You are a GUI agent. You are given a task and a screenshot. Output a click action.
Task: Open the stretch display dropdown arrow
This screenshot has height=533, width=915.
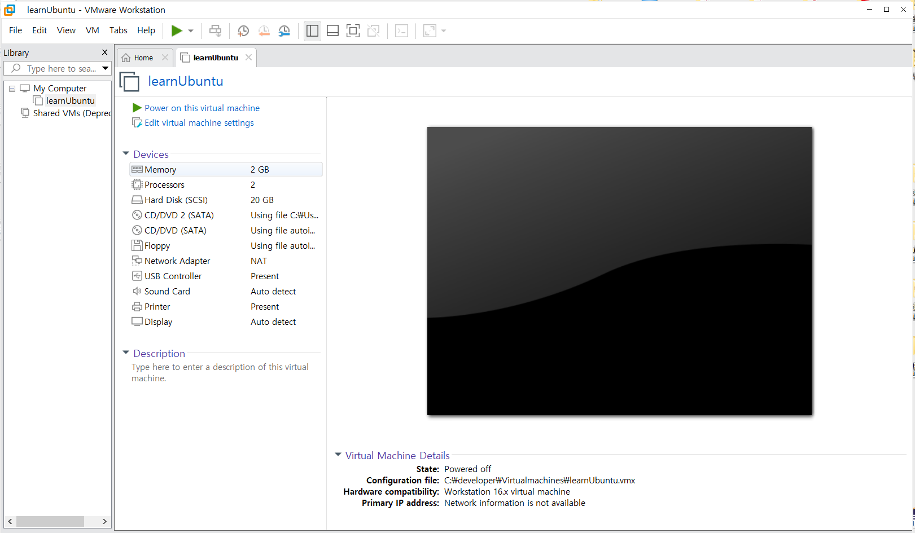point(444,31)
